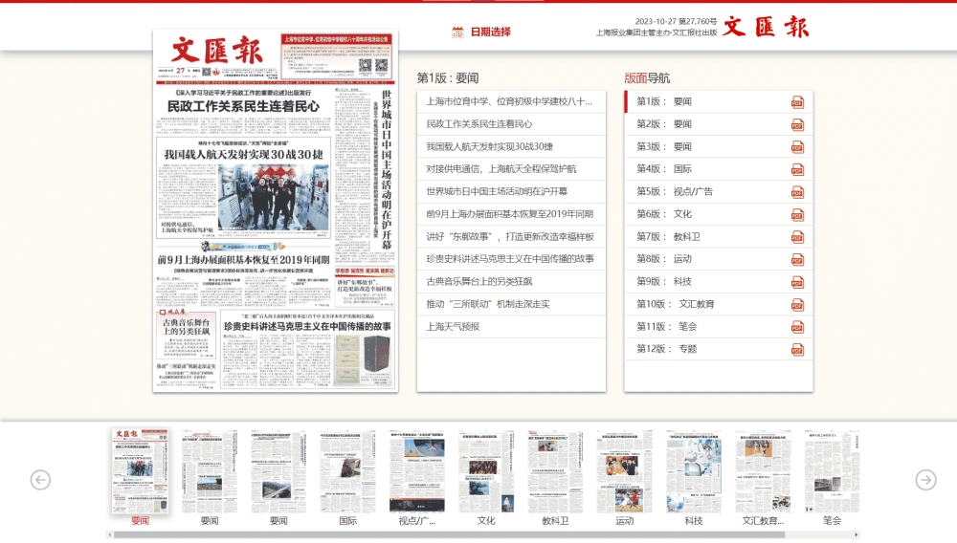Screen dimensions: 957x543
Task: Open article 世界城市日中国主场活动明在沪开幕
Action: [497, 191]
